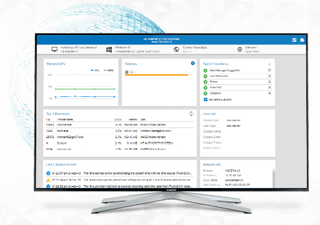
Task: Run the Reboot procedure
Action: (205, 82)
